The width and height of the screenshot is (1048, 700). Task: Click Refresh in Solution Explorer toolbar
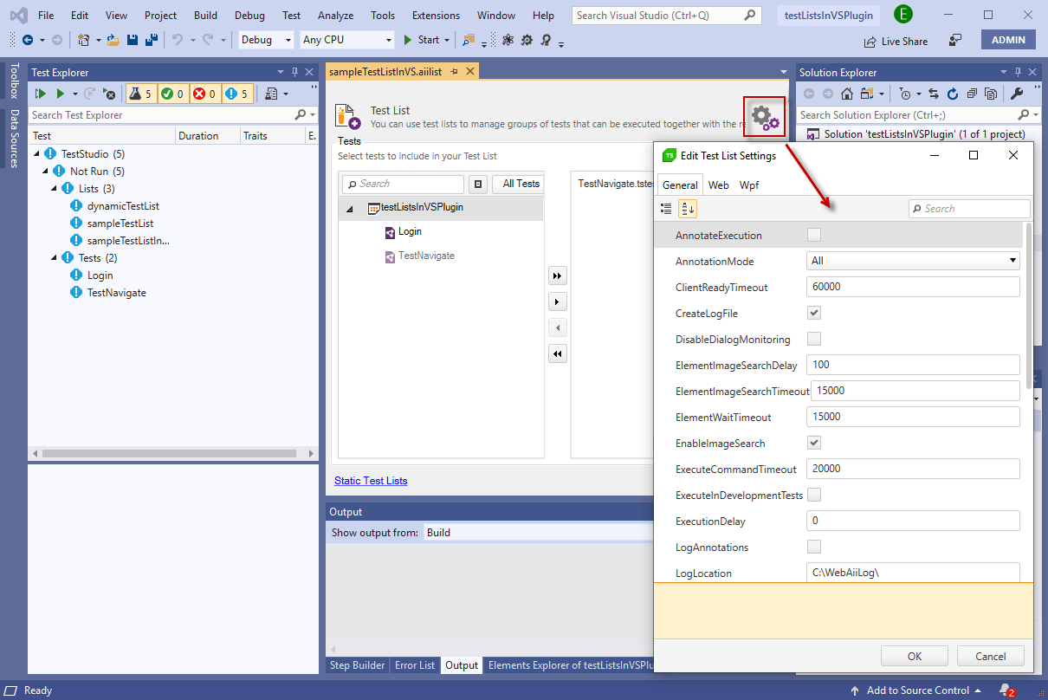point(953,94)
